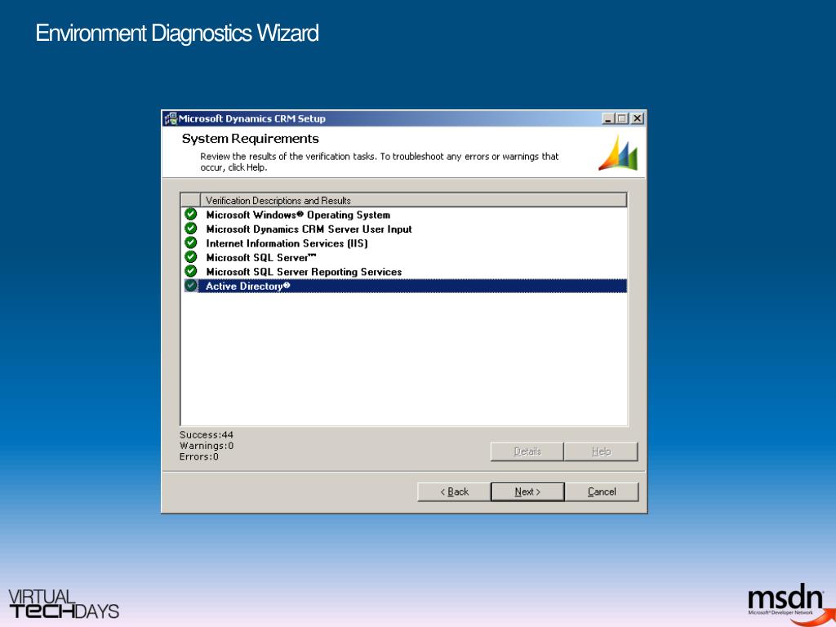
Task: Click green check icon beside Internet Information Services
Action: (x=191, y=242)
